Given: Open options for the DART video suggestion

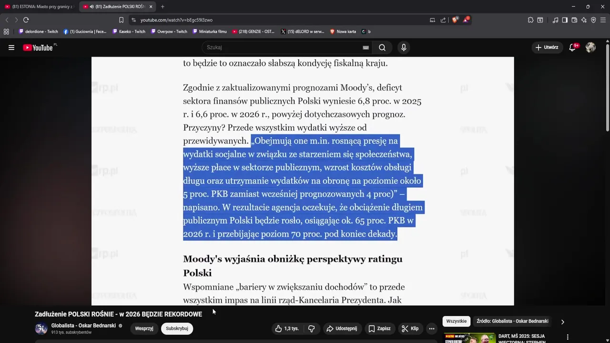Looking at the screenshot, I should (567, 337).
